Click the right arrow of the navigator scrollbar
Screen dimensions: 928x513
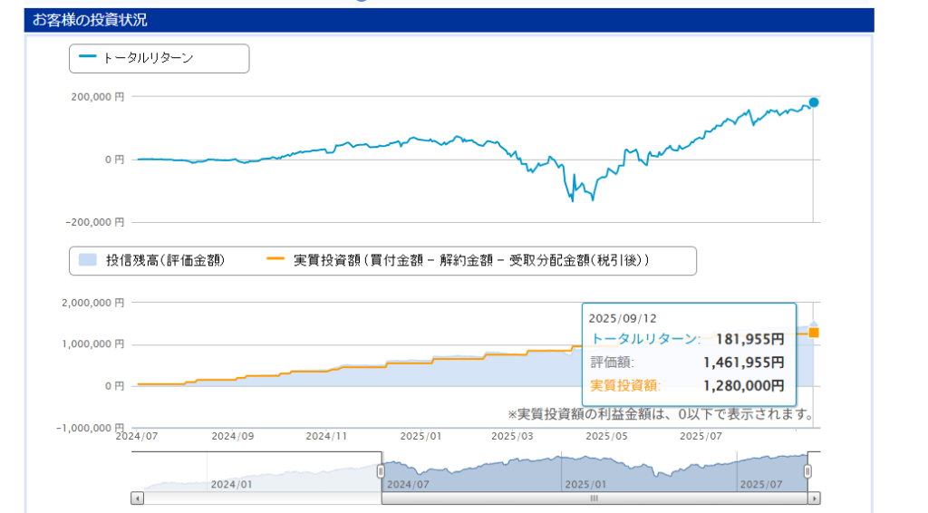click(815, 498)
